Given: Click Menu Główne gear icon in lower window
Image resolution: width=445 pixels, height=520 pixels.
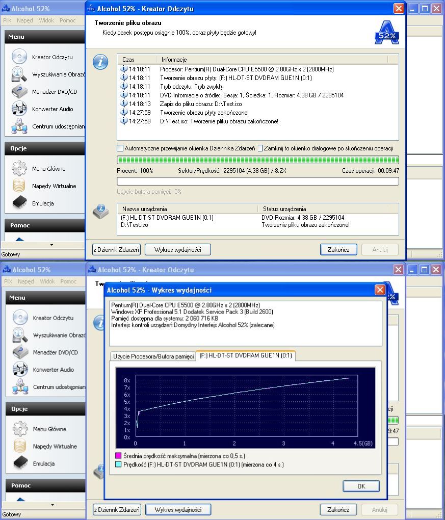Looking at the screenshot, I should (20, 429).
